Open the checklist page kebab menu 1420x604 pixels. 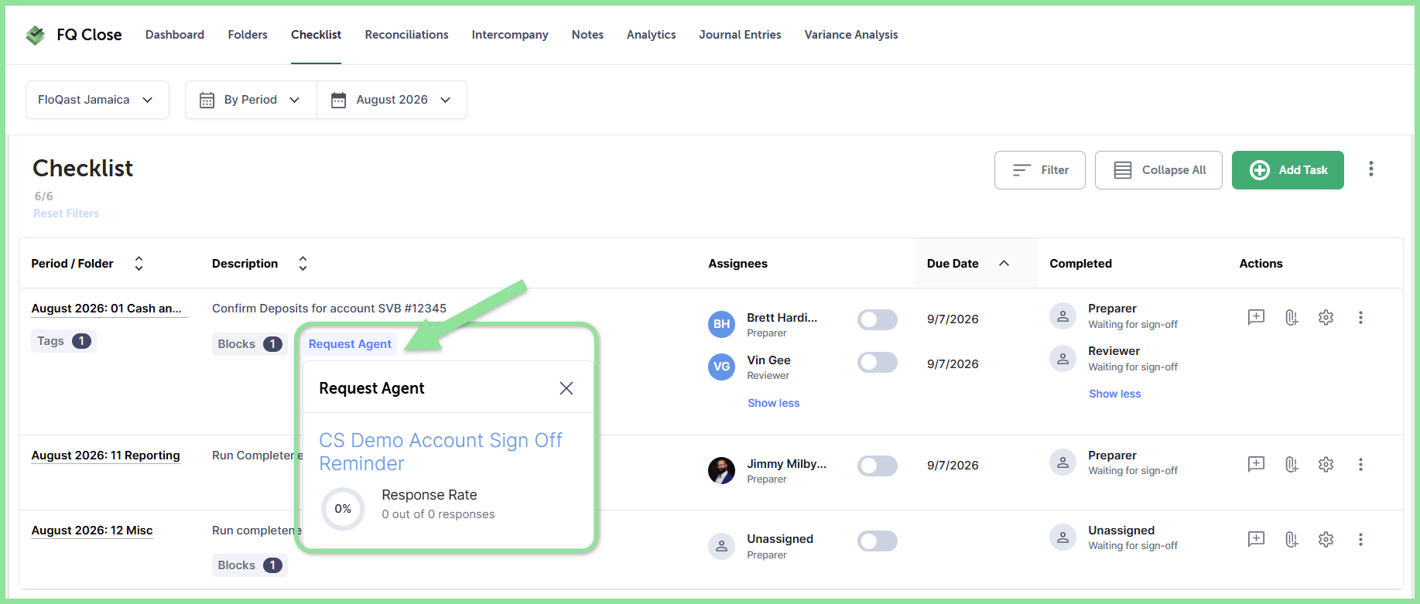[x=1370, y=169]
